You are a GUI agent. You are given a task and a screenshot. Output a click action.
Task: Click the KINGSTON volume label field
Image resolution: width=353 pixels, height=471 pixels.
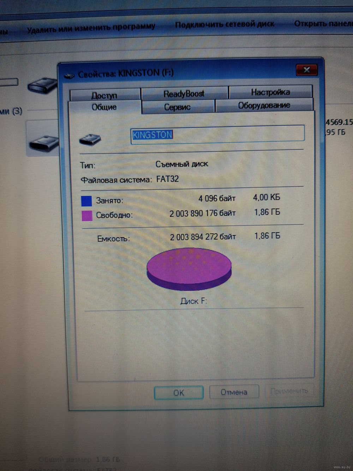217,134
